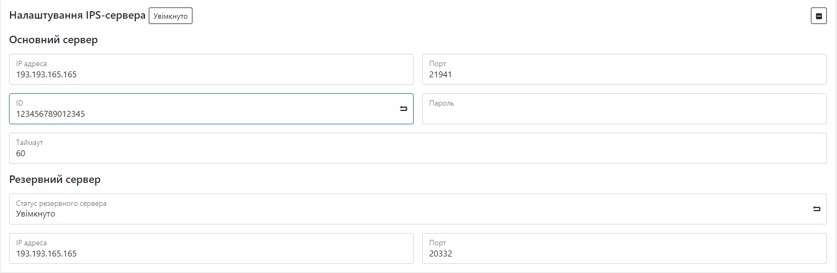
Task: Click the toggle icon in ID field
Action: click(404, 109)
